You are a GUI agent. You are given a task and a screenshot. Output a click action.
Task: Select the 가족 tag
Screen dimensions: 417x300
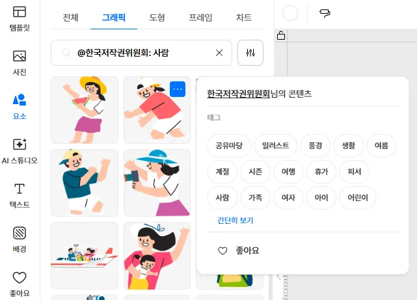[x=255, y=198]
